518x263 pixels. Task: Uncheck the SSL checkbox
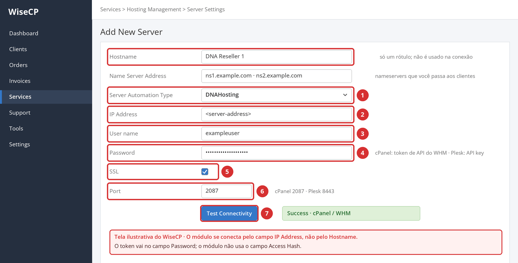(205, 172)
